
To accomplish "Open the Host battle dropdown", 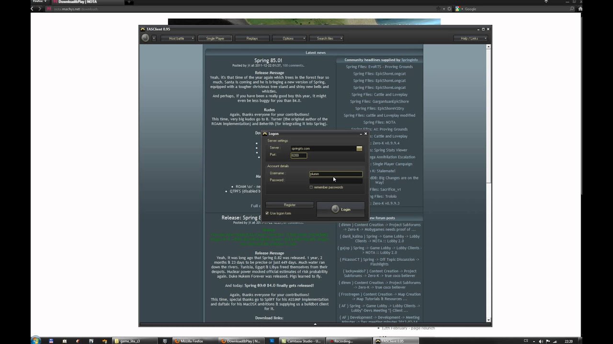I will (x=179, y=38).
